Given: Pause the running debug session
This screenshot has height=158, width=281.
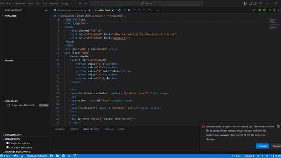Looking at the screenshot, I should coord(129,10).
